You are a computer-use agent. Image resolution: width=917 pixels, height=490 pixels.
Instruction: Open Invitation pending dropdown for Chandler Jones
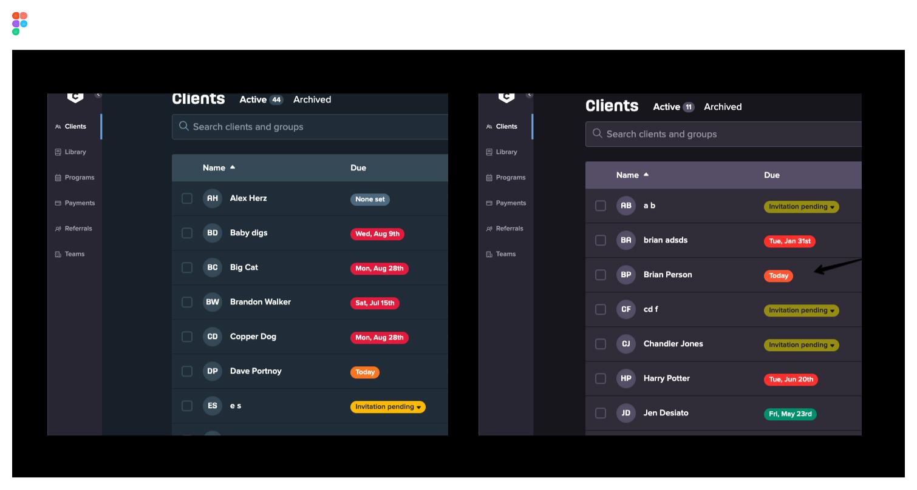[x=832, y=345]
